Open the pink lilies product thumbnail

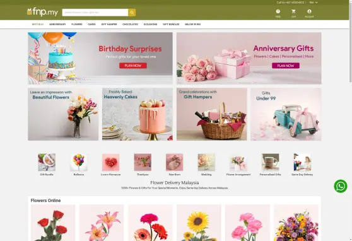102,223
